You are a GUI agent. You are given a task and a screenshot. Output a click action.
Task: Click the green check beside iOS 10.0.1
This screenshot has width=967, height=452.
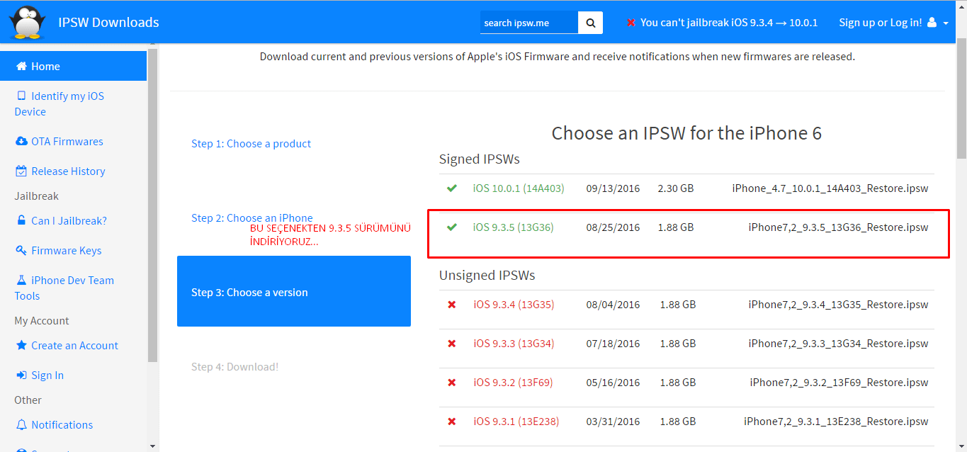(x=452, y=188)
